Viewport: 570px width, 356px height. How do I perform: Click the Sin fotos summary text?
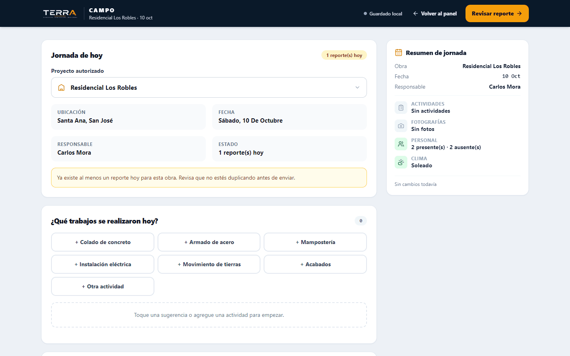pos(423,129)
